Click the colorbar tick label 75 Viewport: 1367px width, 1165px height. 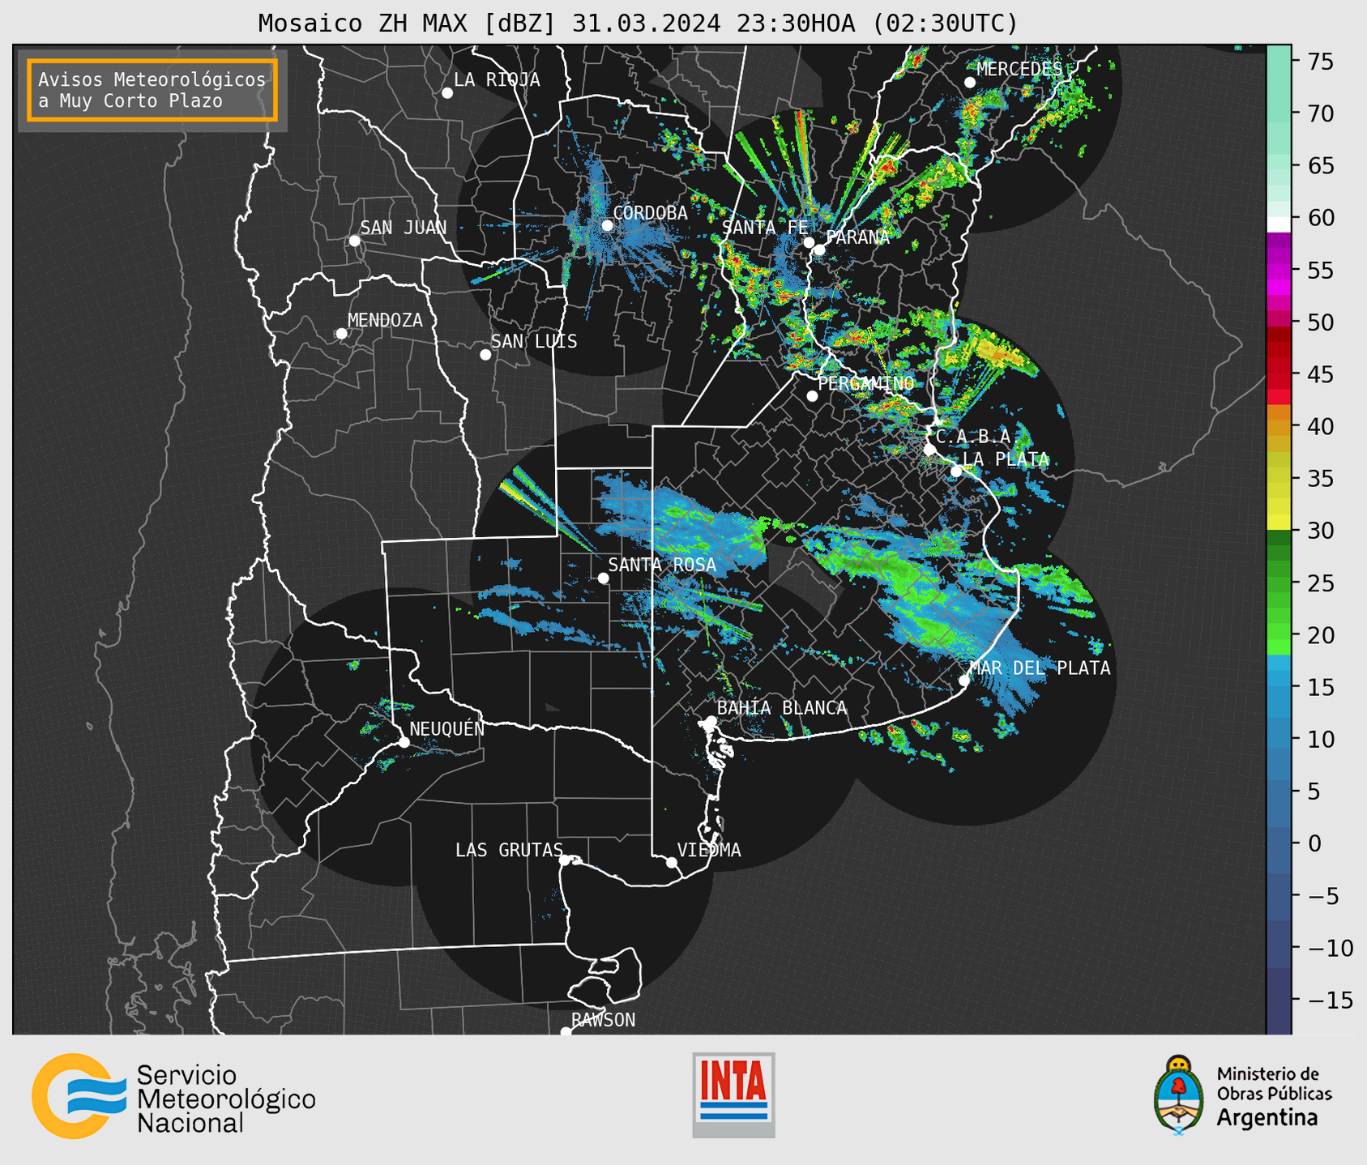(1320, 62)
